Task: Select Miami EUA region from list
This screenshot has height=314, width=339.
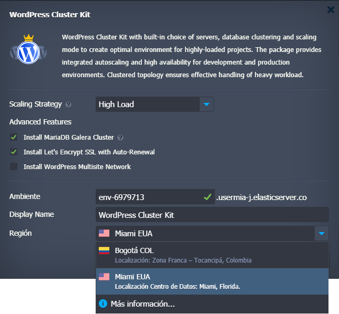Action: click(212, 281)
